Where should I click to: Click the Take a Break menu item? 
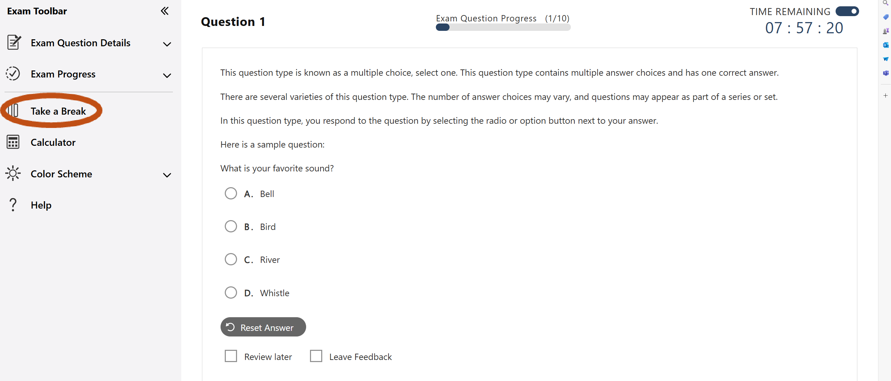point(58,111)
